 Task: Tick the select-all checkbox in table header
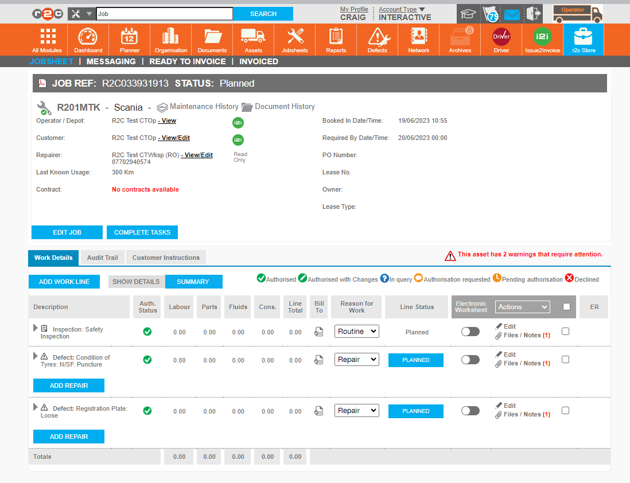pos(566,307)
